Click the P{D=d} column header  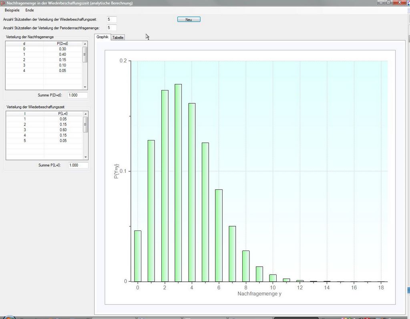62,43
